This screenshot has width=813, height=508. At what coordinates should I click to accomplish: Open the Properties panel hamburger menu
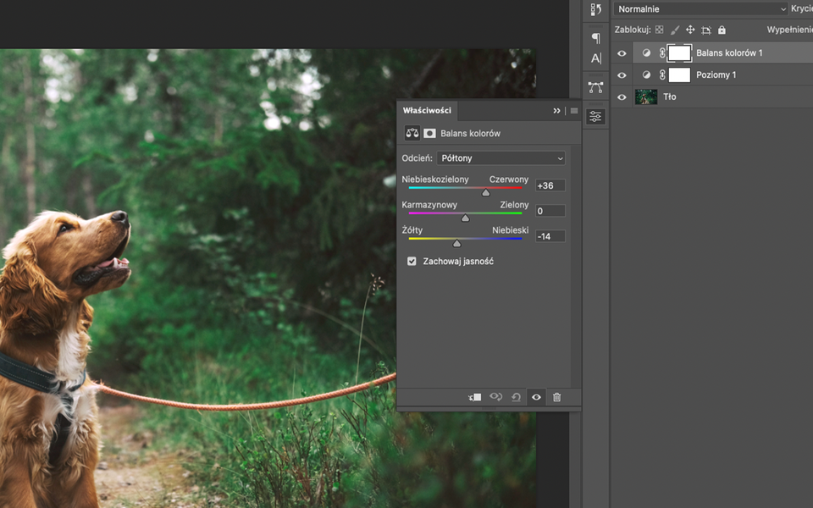point(574,111)
